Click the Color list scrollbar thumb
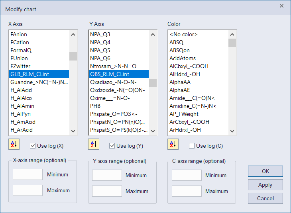 tap(232, 43)
